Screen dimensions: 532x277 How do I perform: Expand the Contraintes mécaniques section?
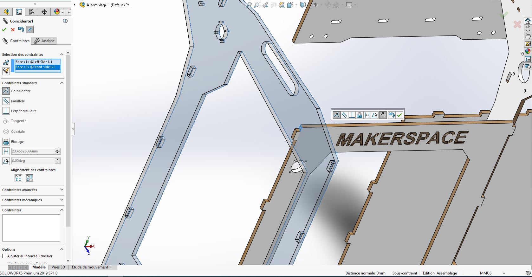[x=62, y=200]
